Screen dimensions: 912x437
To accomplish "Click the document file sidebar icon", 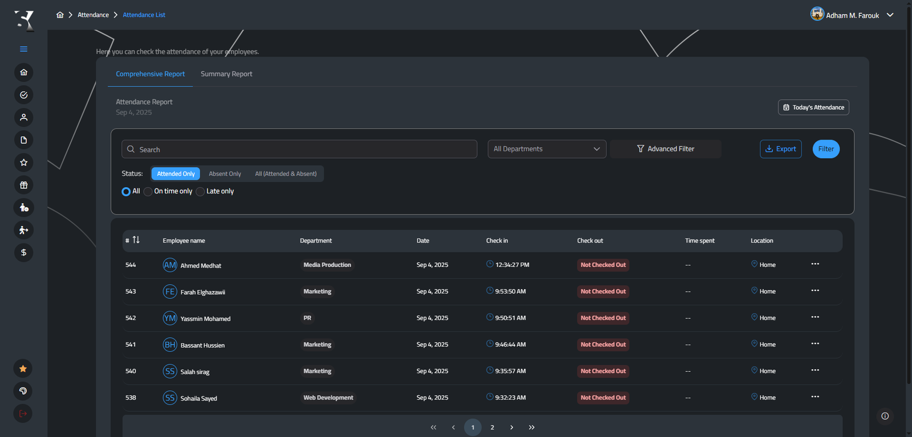I will coord(23,140).
